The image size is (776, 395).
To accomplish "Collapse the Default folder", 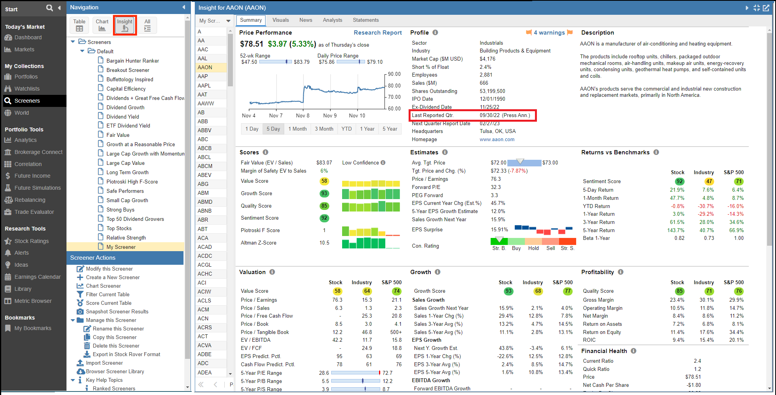I will coord(82,51).
